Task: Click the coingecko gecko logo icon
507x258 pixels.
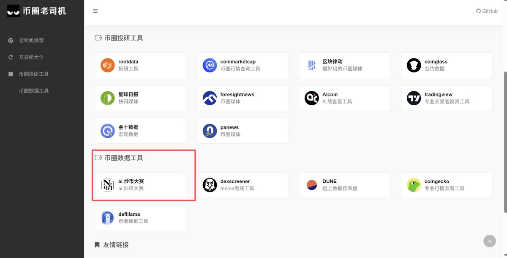Action: pos(414,185)
